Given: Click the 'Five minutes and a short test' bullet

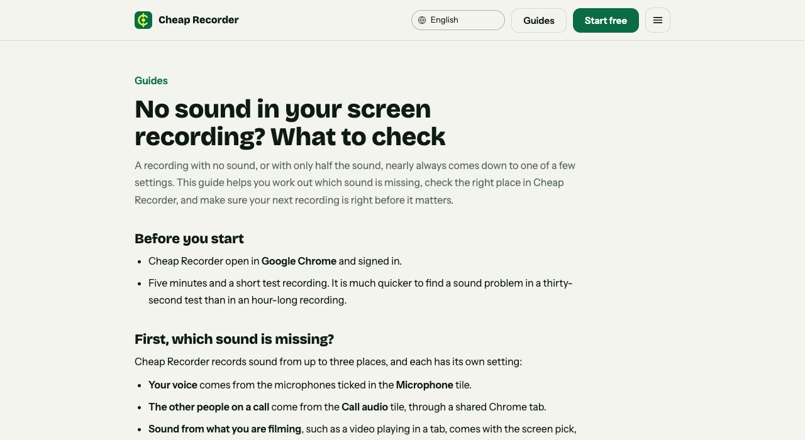Looking at the screenshot, I should tap(360, 292).
